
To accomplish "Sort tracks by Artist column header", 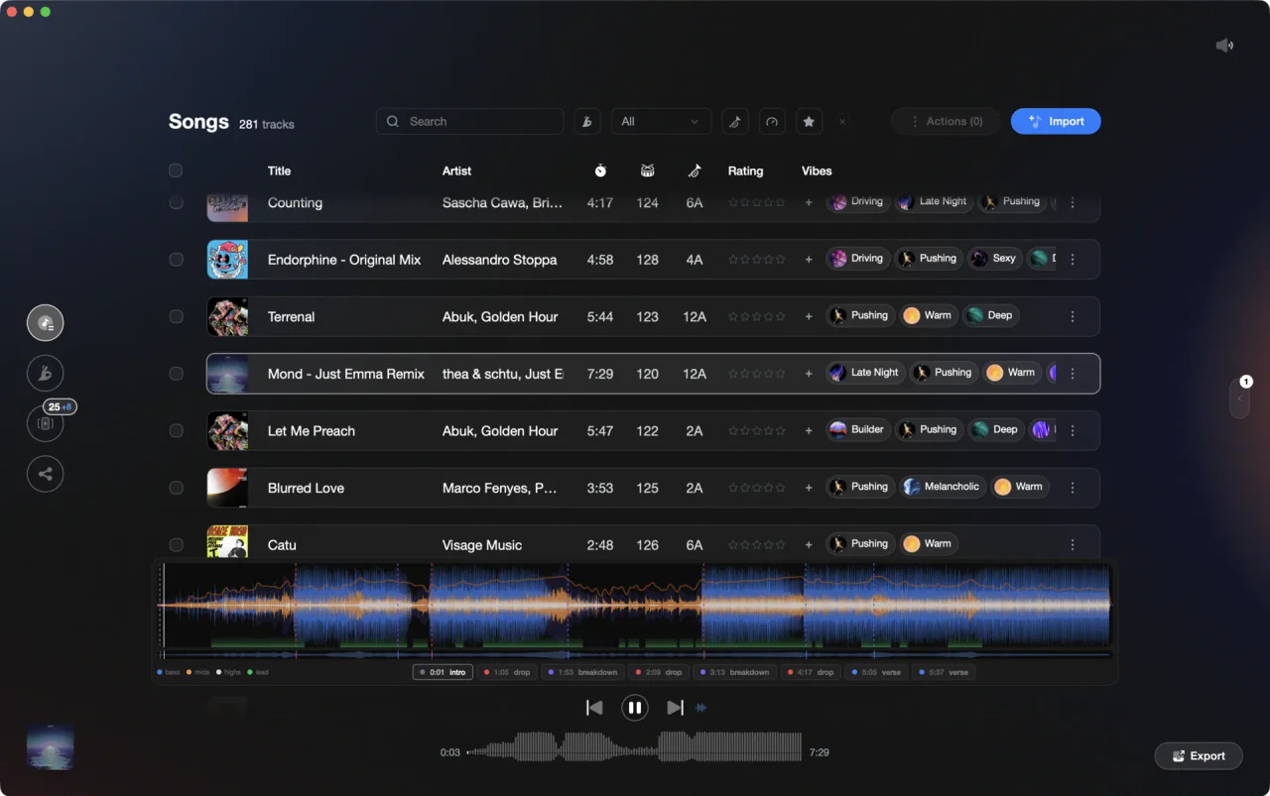I will (x=456, y=171).
